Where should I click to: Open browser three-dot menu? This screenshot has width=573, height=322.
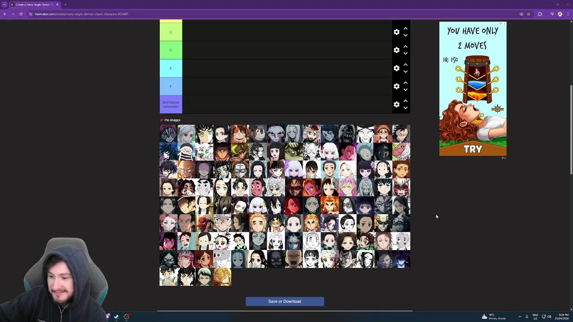point(568,14)
